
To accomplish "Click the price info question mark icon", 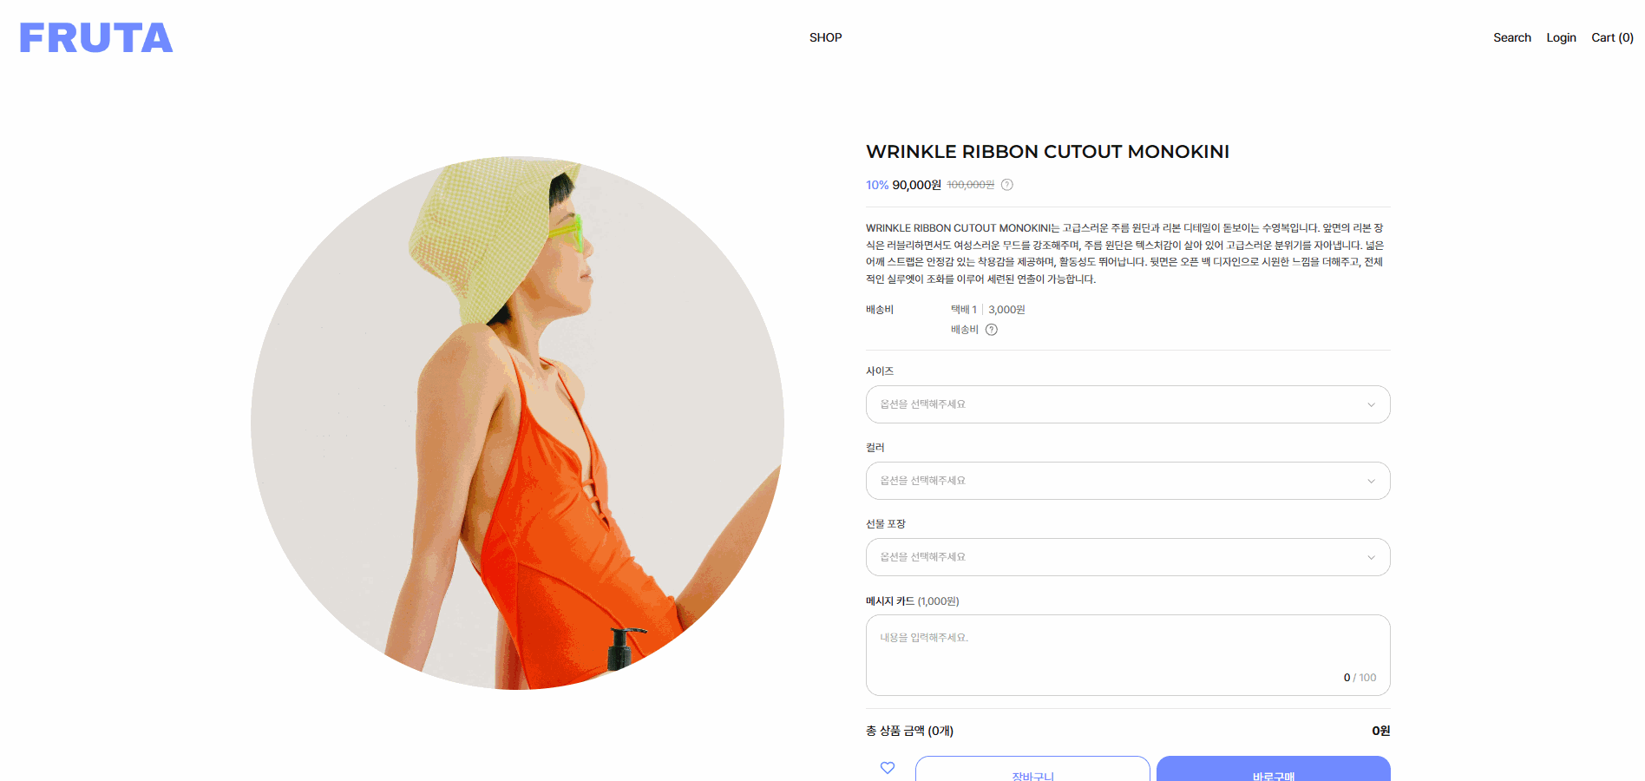I will pyautogui.click(x=1007, y=185).
